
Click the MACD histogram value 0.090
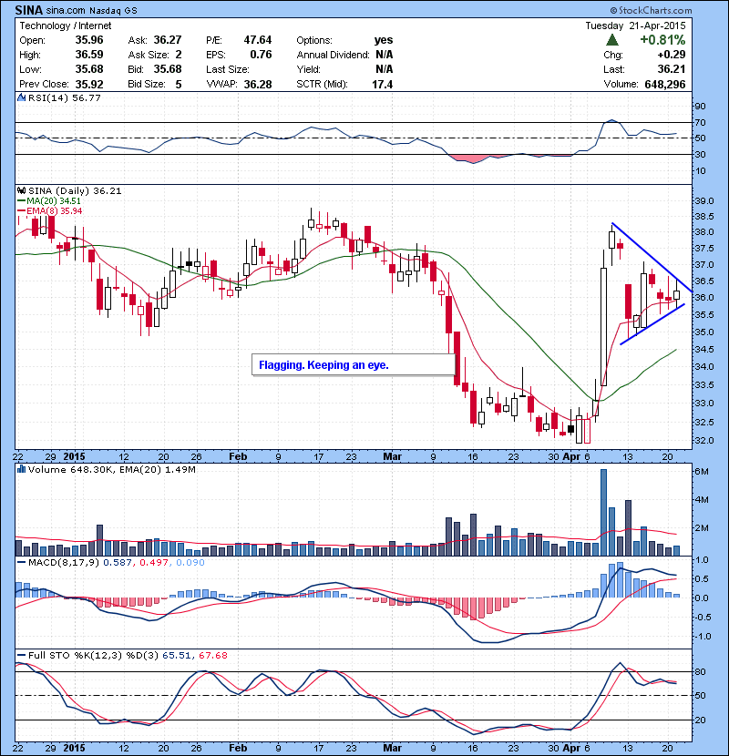click(x=190, y=562)
